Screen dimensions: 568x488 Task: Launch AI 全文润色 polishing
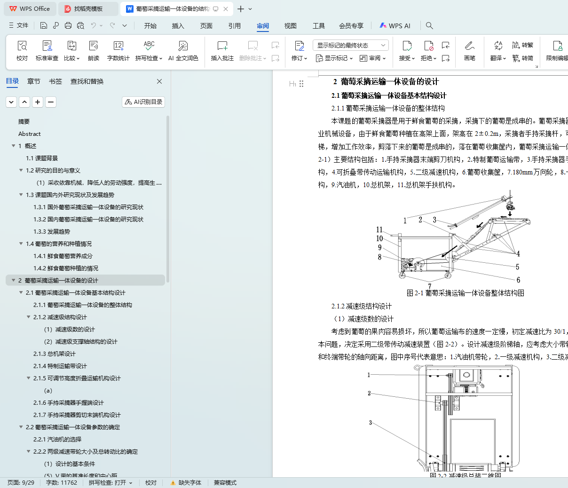coord(183,51)
